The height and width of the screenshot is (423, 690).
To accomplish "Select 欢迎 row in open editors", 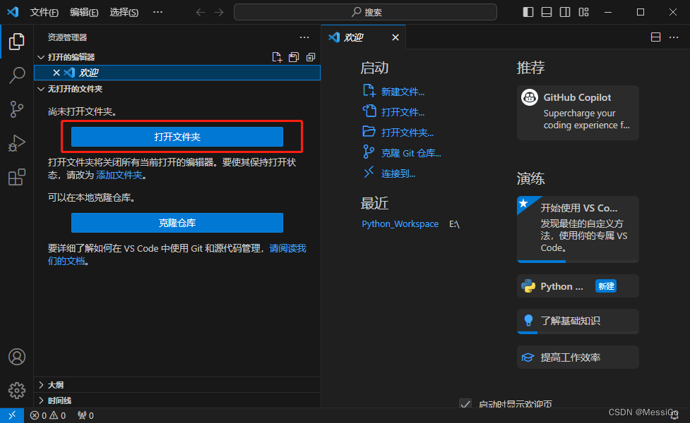I will 177,73.
